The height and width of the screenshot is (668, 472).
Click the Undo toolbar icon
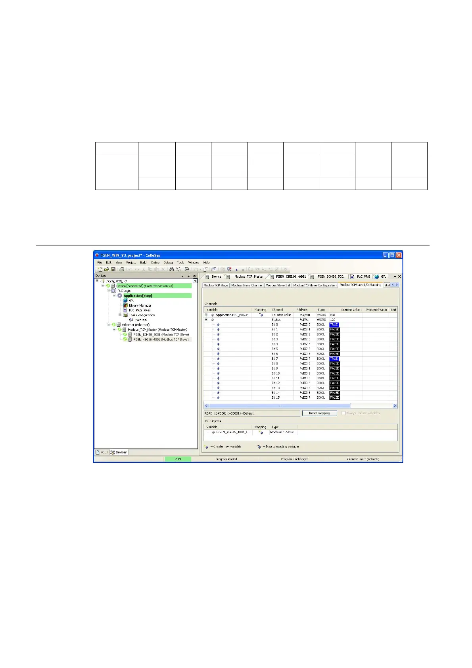click(130, 269)
